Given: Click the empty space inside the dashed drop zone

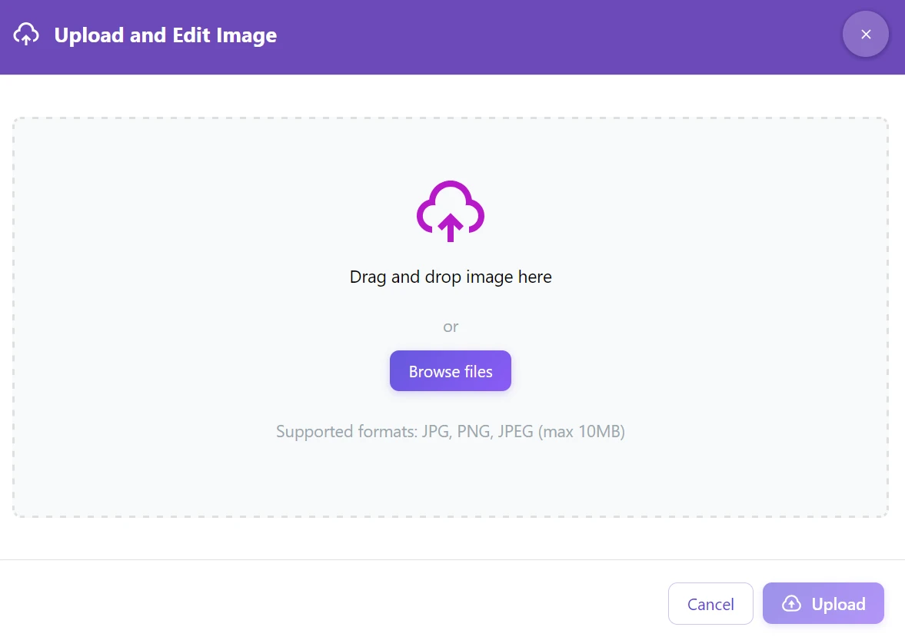Looking at the screenshot, I should pos(192,307).
